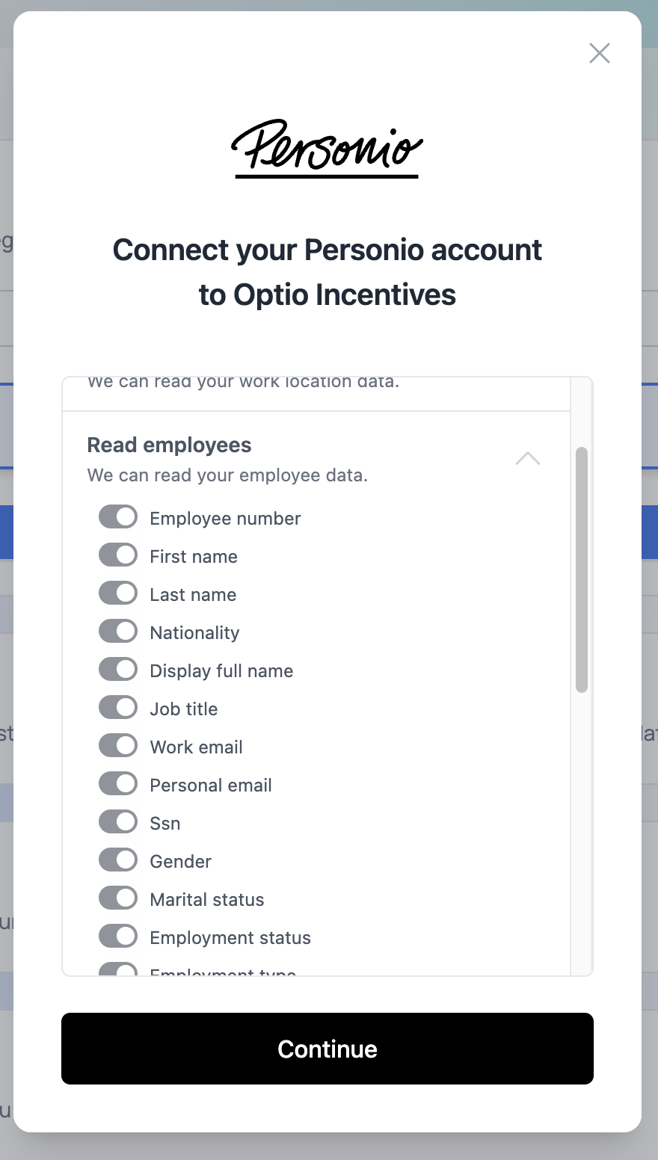The width and height of the screenshot is (658, 1160).
Task: Turn off Work email access
Action: 118,746
